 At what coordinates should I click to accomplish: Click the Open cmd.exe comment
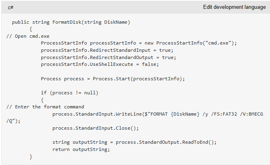28,36
